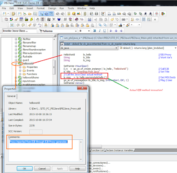
Task: Expand the Functions folder under helloworld
Action: [20, 74]
